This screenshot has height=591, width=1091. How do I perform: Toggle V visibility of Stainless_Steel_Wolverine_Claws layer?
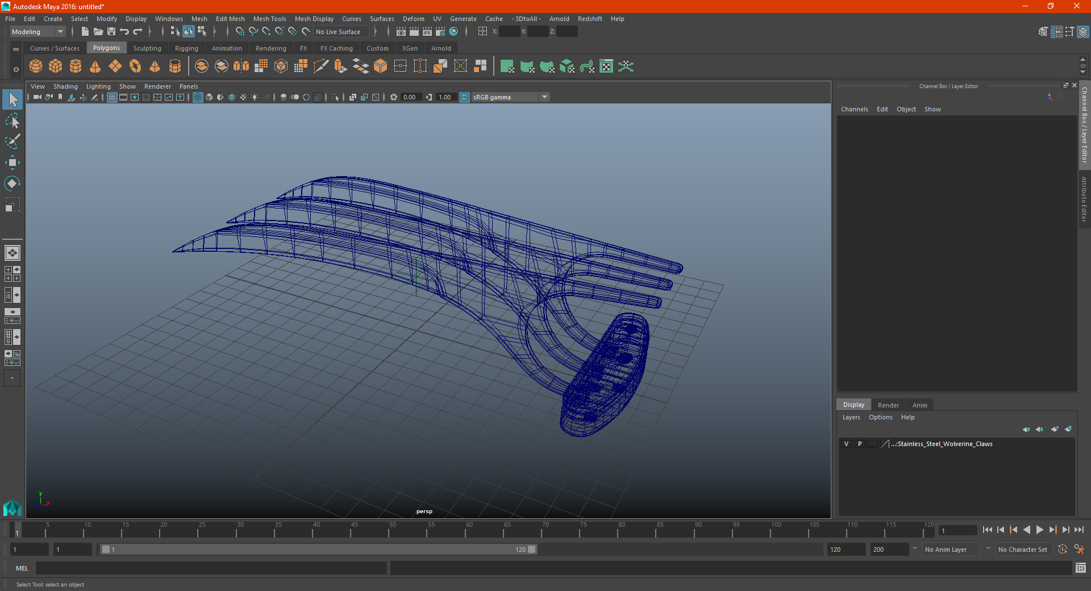pos(846,444)
